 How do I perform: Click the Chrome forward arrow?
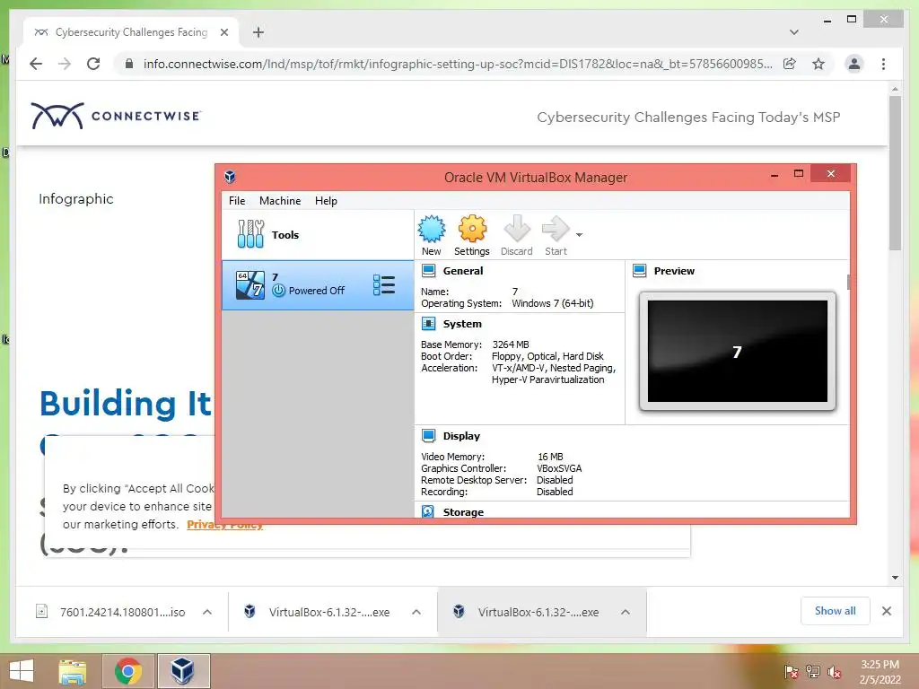click(65, 64)
